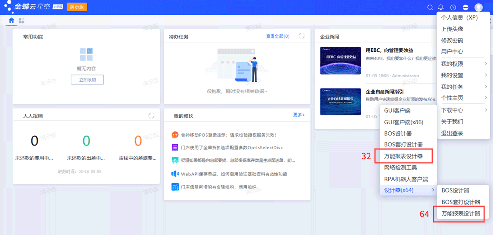Click the speaker icon for WebAPI保存单据
Screen dimensions: 493x235
point(175,174)
